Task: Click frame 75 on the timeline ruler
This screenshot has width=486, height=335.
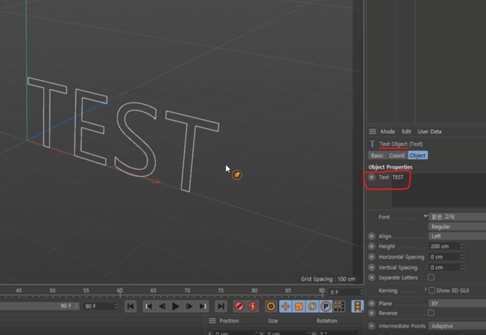Action: [x=221, y=291]
